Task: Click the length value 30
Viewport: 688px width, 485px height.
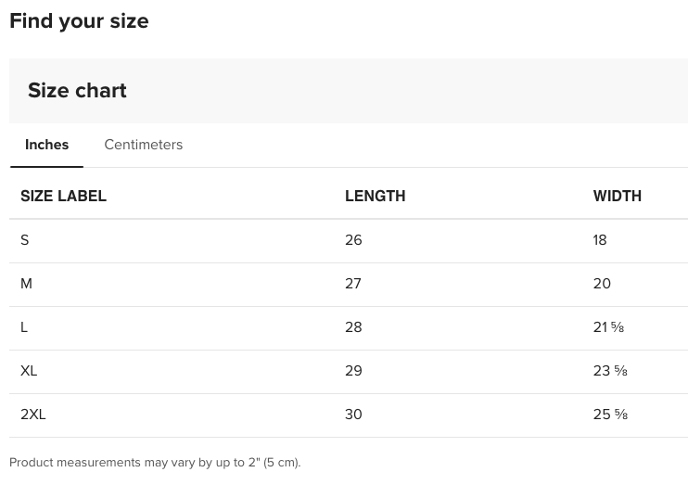Action: point(353,415)
